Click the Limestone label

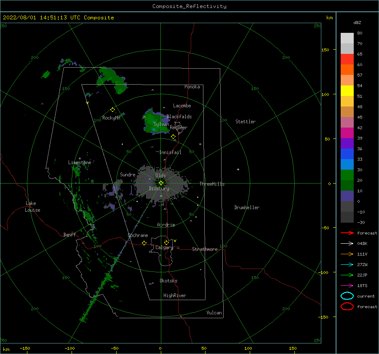pos(80,162)
